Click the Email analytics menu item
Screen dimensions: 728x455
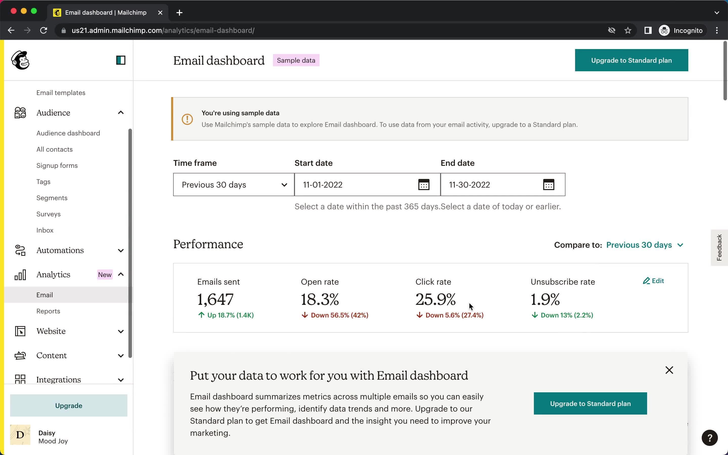pos(44,294)
